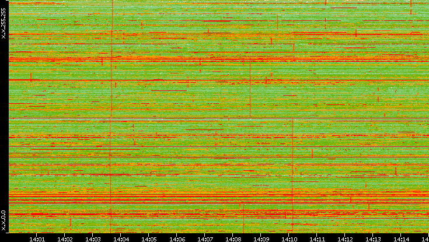The height and width of the screenshot is (242, 429).
Task: Click the 14:14 time axis label
Action: click(x=402, y=239)
